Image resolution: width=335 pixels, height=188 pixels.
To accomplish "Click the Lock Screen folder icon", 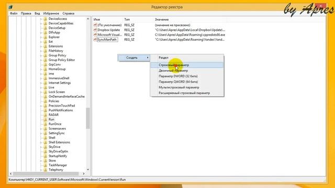I will click(x=46, y=92).
